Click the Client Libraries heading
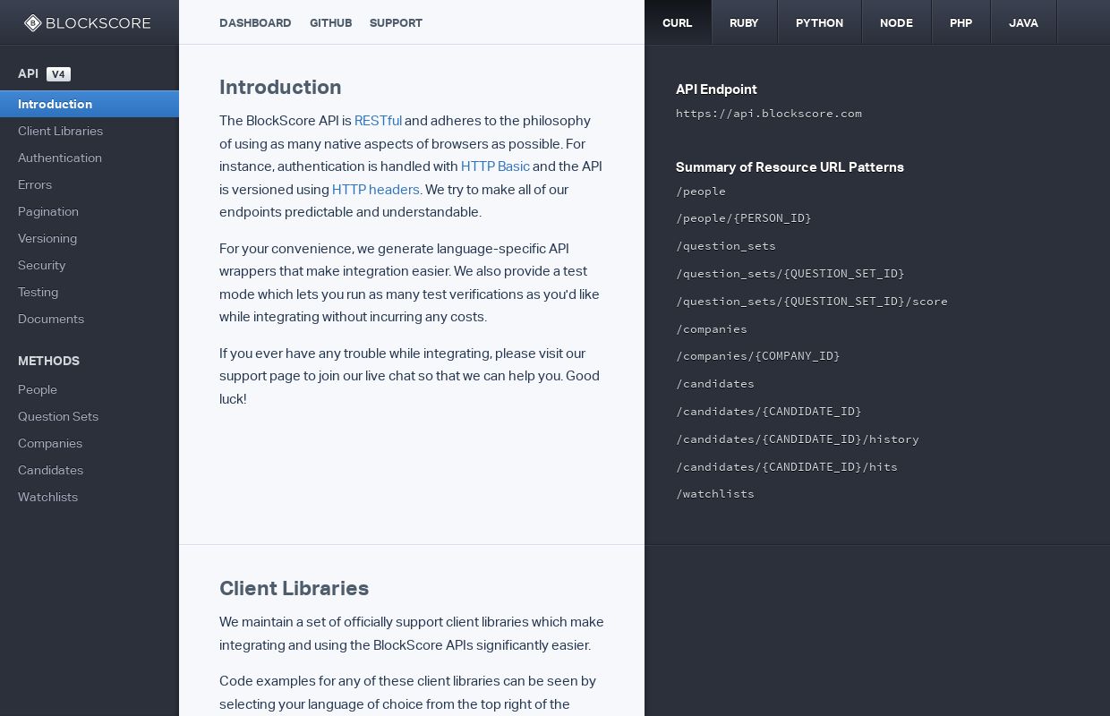1110x716 pixels. pyautogui.click(x=294, y=588)
